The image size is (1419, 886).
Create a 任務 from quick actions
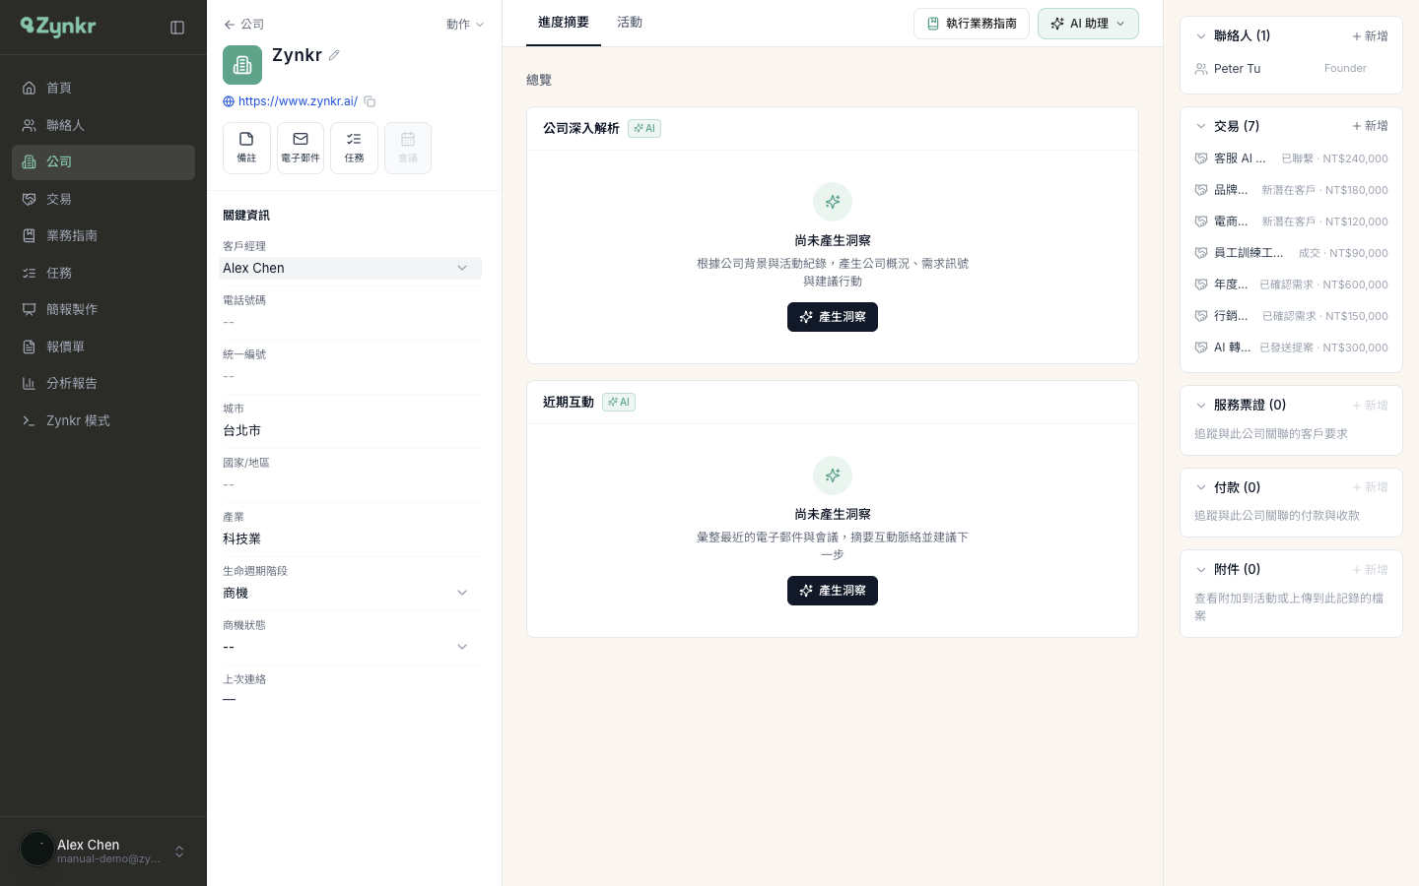click(x=354, y=148)
